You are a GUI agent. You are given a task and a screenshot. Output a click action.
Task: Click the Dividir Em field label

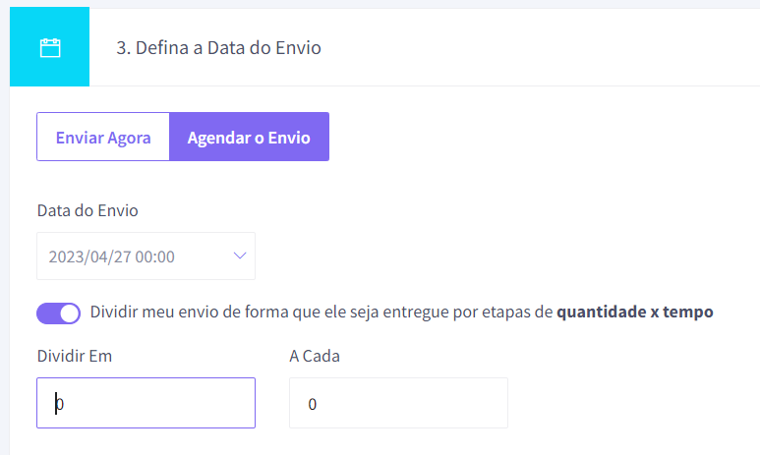click(x=75, y=356)
